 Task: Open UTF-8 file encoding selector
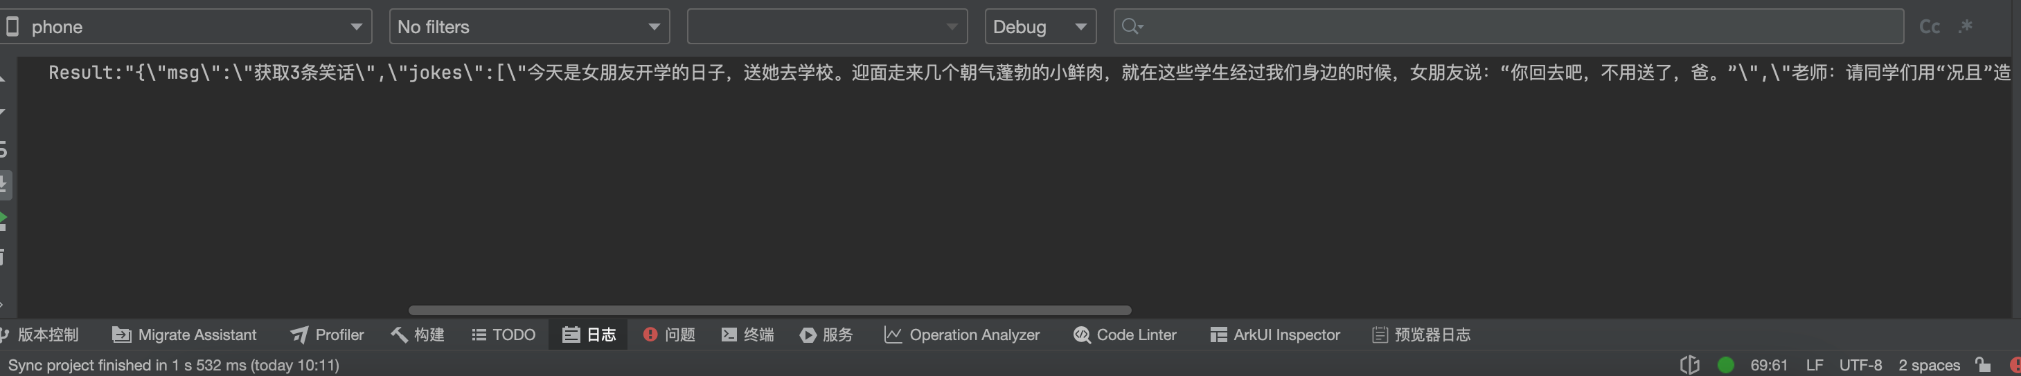click(x=1860, y=365)
